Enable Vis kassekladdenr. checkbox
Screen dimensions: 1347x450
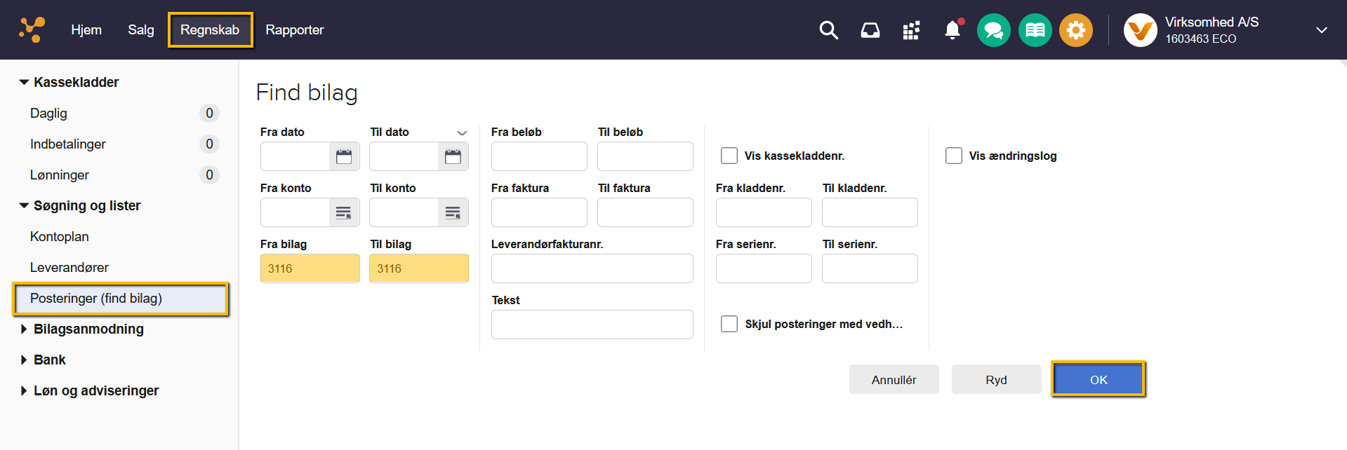coord(729,156)
